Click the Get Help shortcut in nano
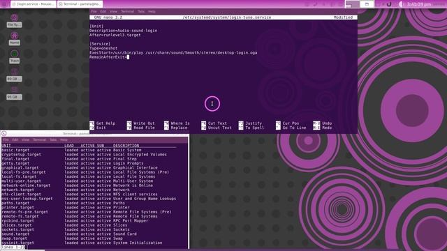 click(x=103, y=123)
